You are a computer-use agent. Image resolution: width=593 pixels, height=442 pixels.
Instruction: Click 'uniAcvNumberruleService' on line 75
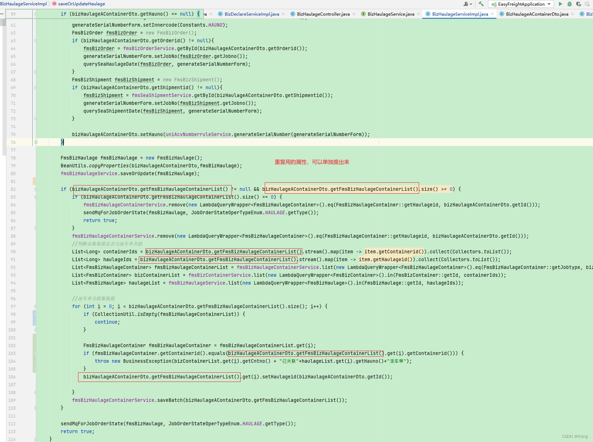click(x=198, y=134)
